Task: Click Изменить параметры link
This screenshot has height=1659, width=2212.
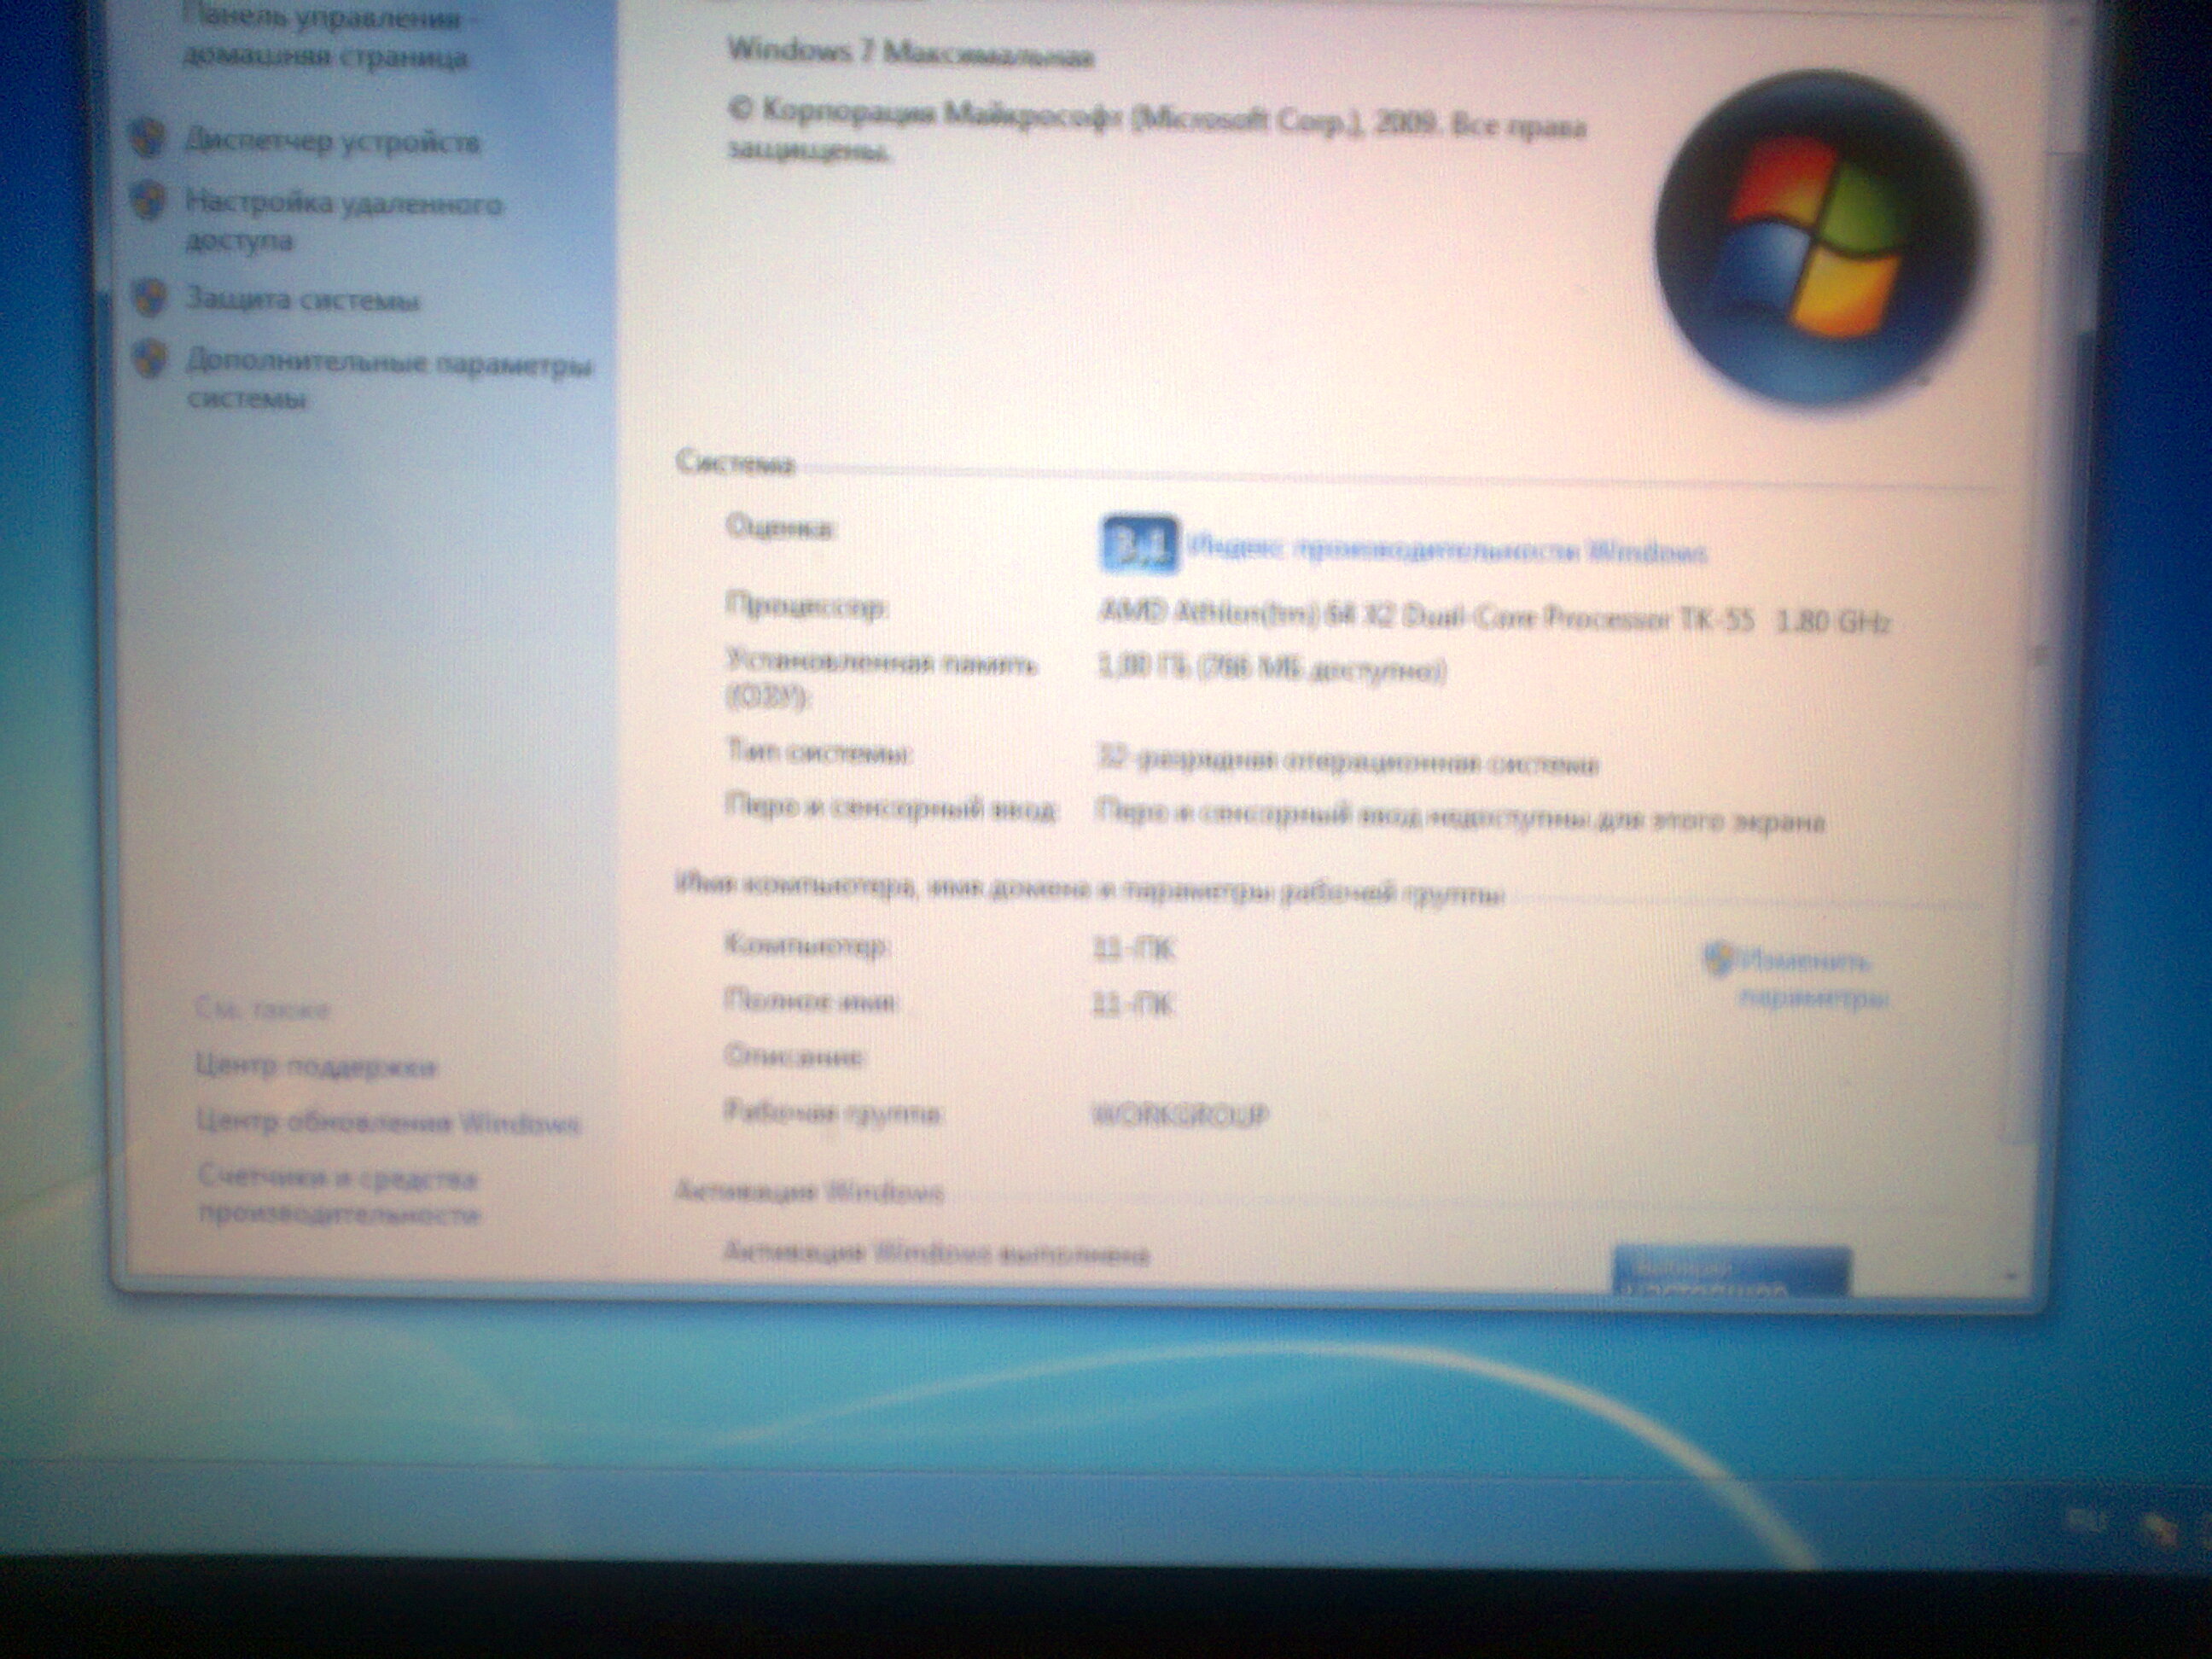Action: (1812, 979)
